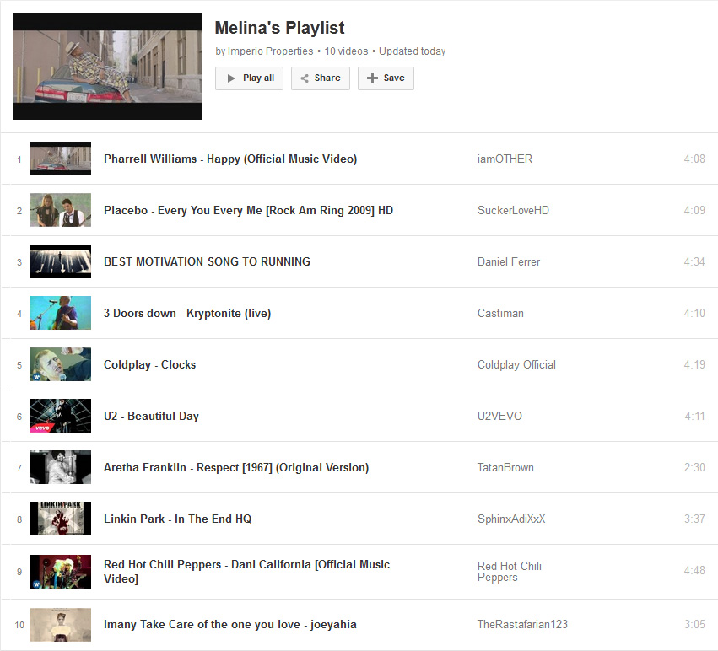This screenshot has width=718, height=651.
Task: Visit the iamOTHER channel
Action: click(505, 159)
